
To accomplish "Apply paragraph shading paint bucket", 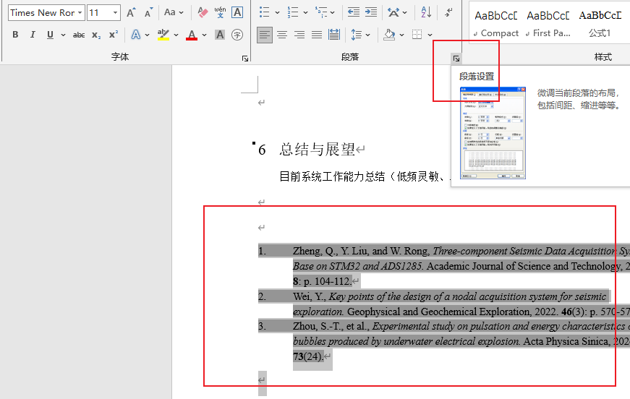I will pyautogui.click(x=389, y=35).
